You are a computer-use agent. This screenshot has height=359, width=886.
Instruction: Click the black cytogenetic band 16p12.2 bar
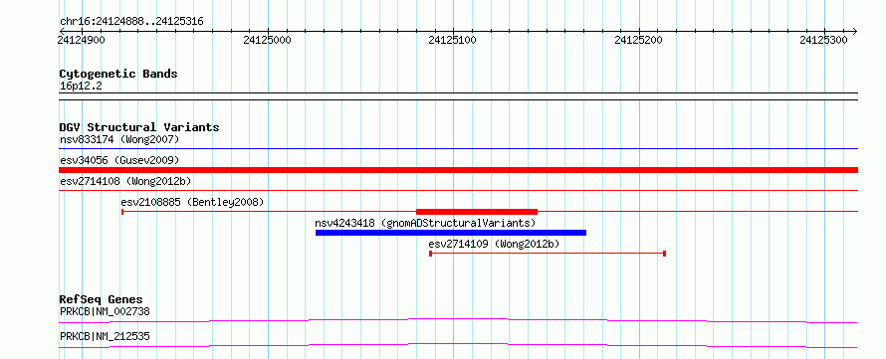[458, 96]
